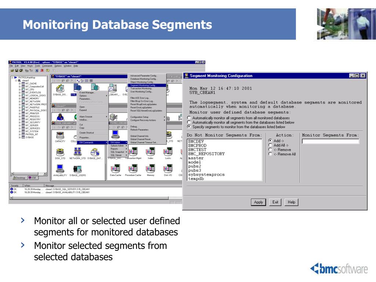The image size is (376, 282).
Task: Select the DISK_STD disk icon
Action: pos(60,152)
